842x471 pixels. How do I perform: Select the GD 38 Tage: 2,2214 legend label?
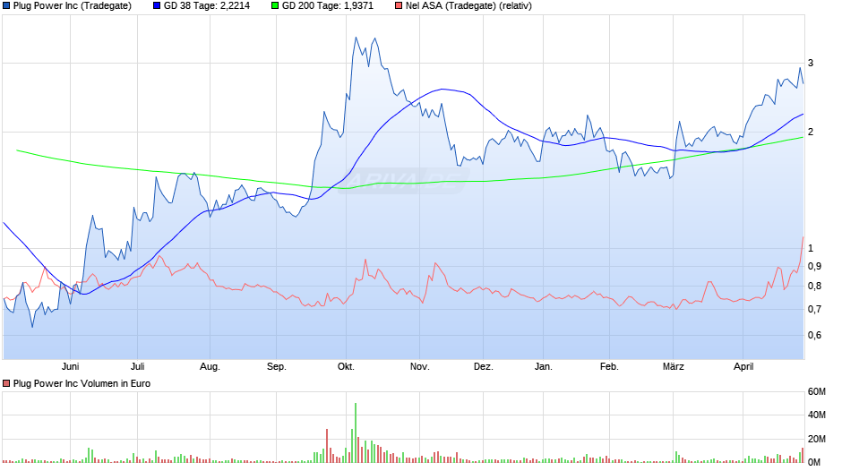pyautogui.click(x=207, y=6)
